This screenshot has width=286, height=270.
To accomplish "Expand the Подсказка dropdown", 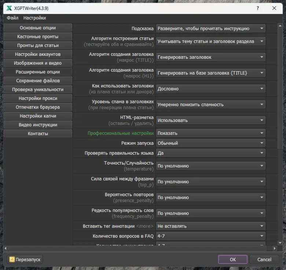I will pos(211,29).
